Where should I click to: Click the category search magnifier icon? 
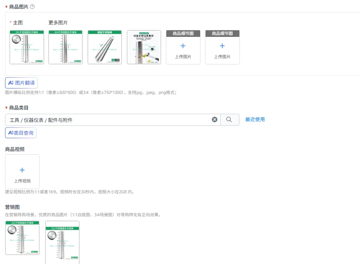tap(229, 120)
